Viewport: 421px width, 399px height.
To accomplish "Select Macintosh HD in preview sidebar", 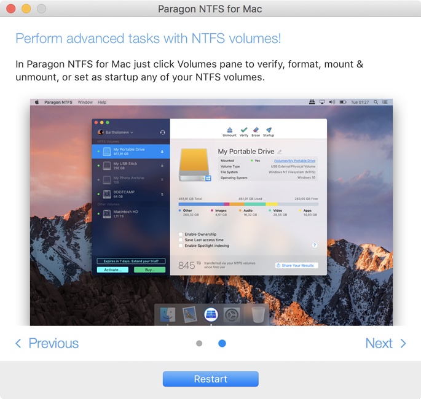I will click(x=131, y=214).
